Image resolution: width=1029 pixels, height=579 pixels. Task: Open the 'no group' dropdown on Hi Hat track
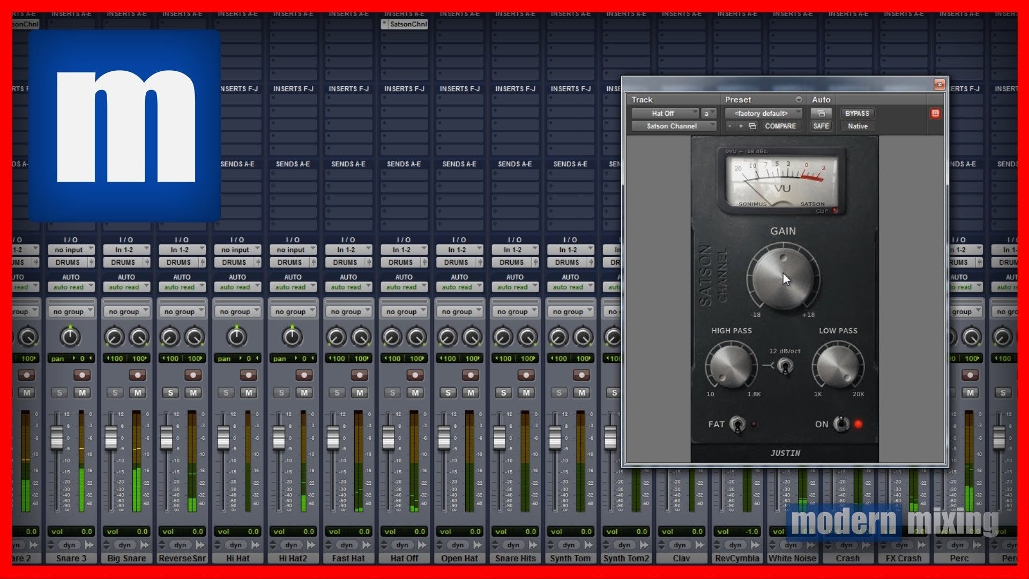point(237,311)
